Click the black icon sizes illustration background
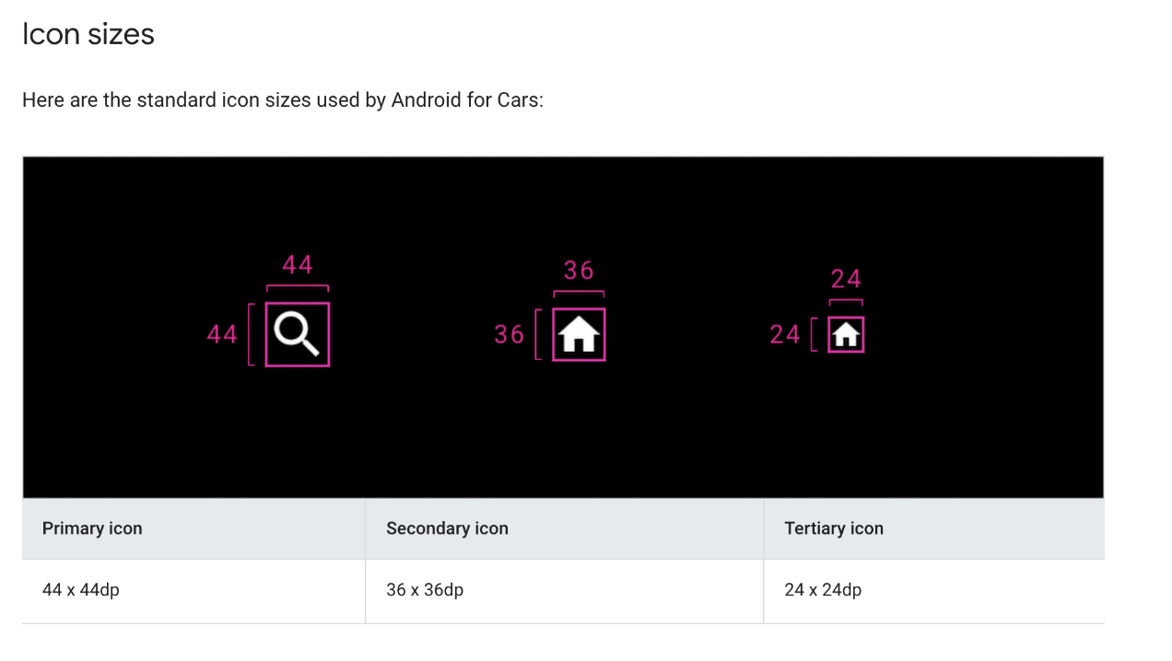This screenshot has width=1172, height=661. tap(563, 433)
